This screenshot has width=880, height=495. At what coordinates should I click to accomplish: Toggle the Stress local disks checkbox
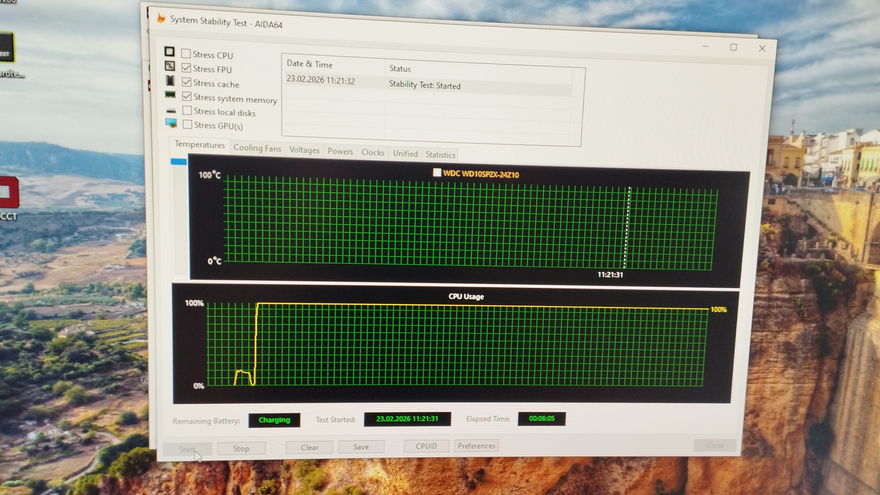click(x=187, y=110)
